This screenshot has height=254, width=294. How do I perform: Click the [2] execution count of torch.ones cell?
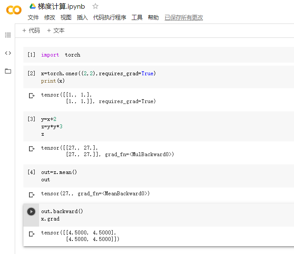tap(31, 73)
